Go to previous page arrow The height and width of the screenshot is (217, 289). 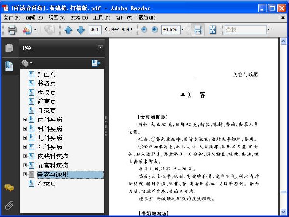(68, 30)
